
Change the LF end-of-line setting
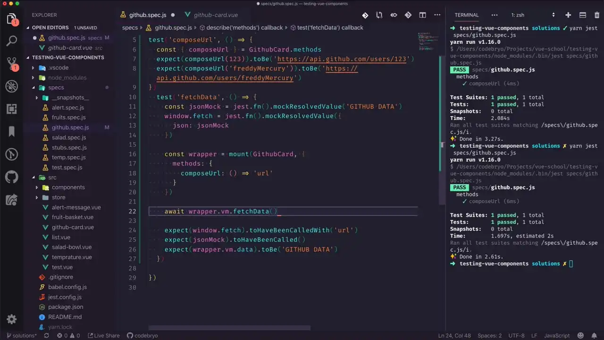coord(534,336)
